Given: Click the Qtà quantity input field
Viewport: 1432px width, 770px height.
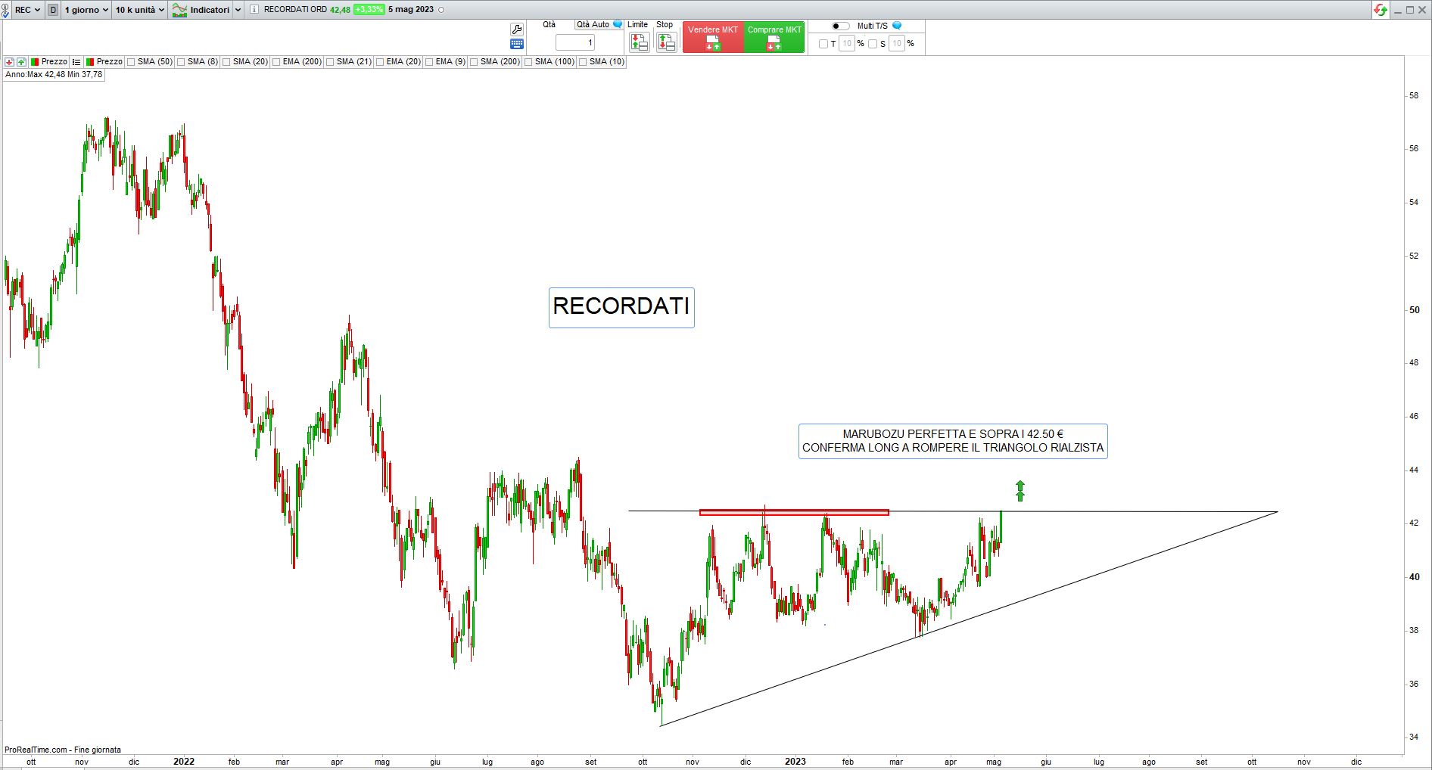Looking at the screenshot, I should pyautogui.click(x=575, y=43).
